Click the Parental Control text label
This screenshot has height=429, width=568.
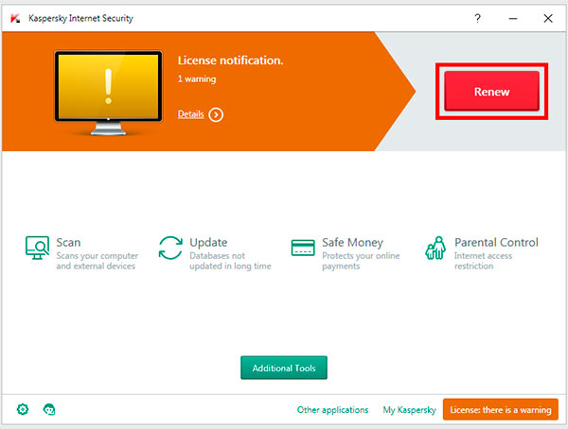496,243
